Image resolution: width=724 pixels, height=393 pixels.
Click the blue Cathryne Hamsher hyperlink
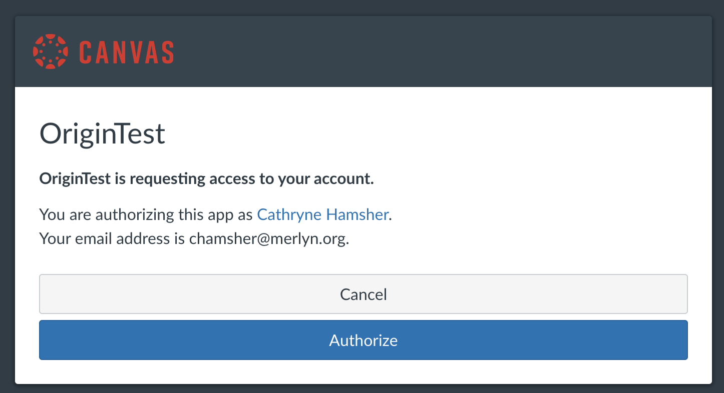tap(322, 214)
